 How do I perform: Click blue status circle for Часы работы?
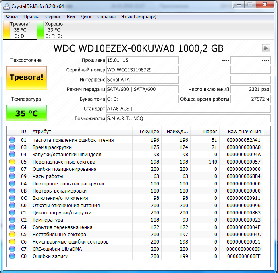[12, 176]
